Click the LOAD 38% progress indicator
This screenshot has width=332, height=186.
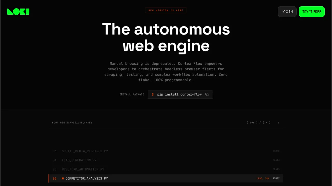point(263,179)
